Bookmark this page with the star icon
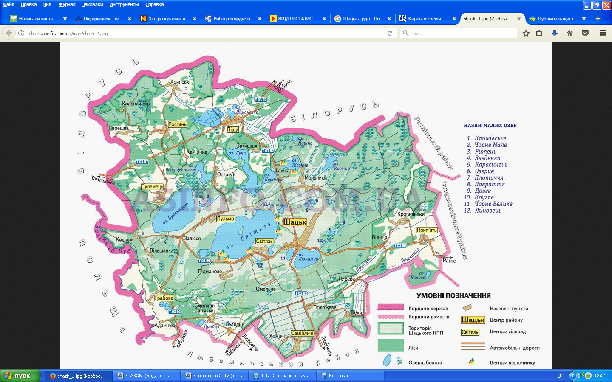This screenshot has height=382, width=612. 526,33
